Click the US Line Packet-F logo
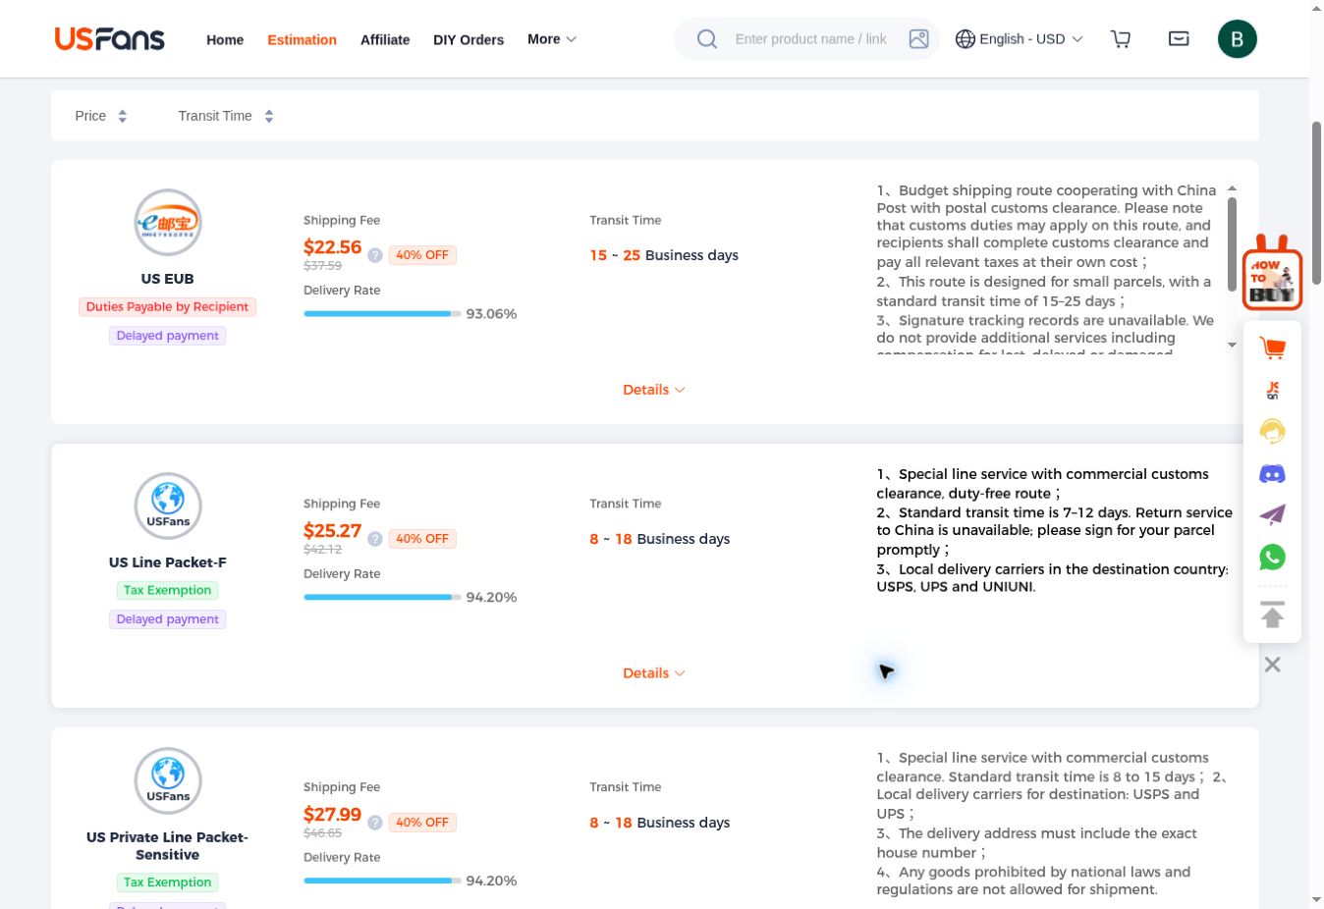The image size is (1324, 909). (x=168, y=507)
